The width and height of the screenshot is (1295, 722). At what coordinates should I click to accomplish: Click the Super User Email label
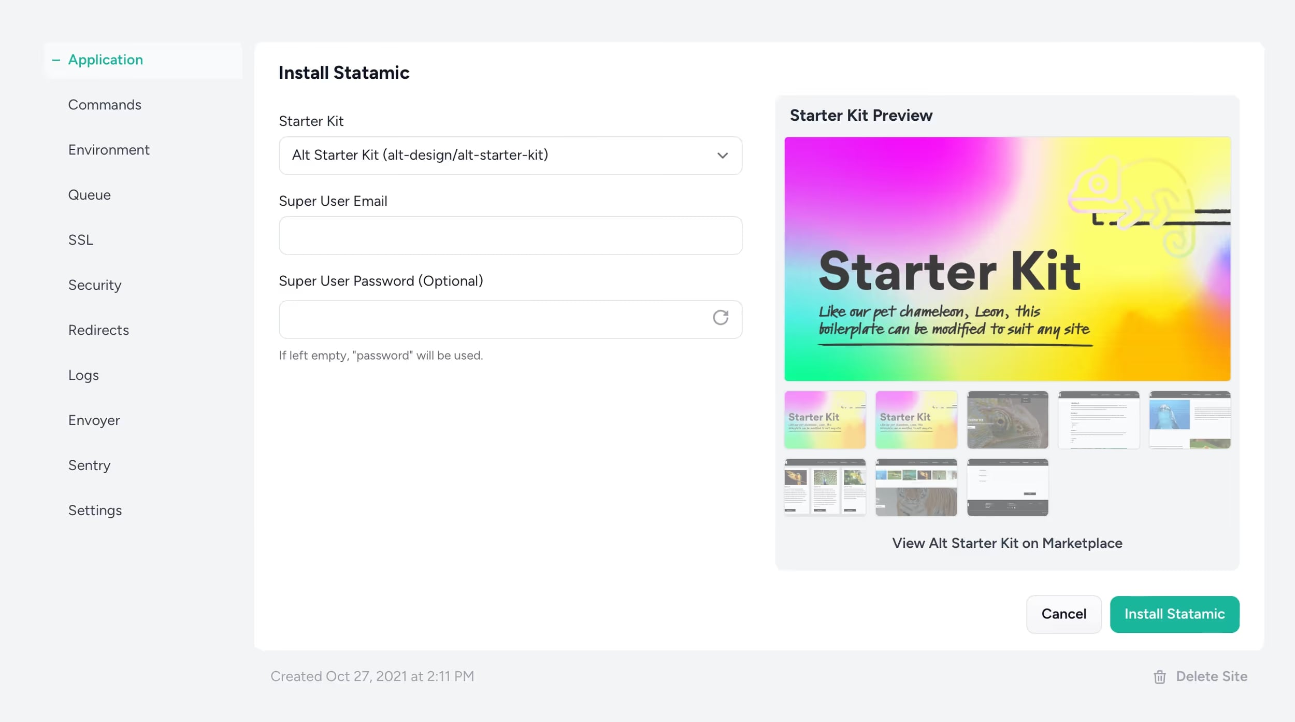(x=333, y=201)
